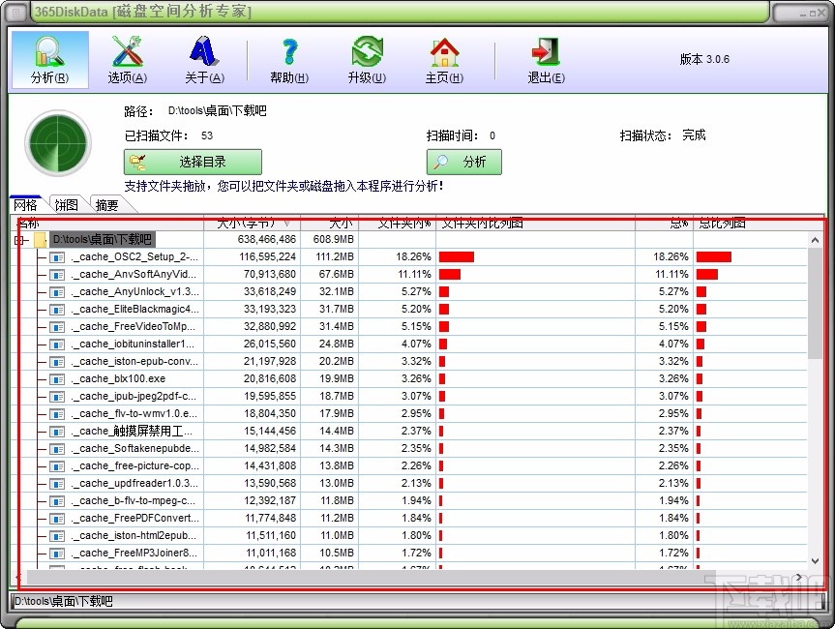Click the file icon beside _cache_blx100.exe
835x629 pixels.
pyautogui.click(x=55, y=378)
